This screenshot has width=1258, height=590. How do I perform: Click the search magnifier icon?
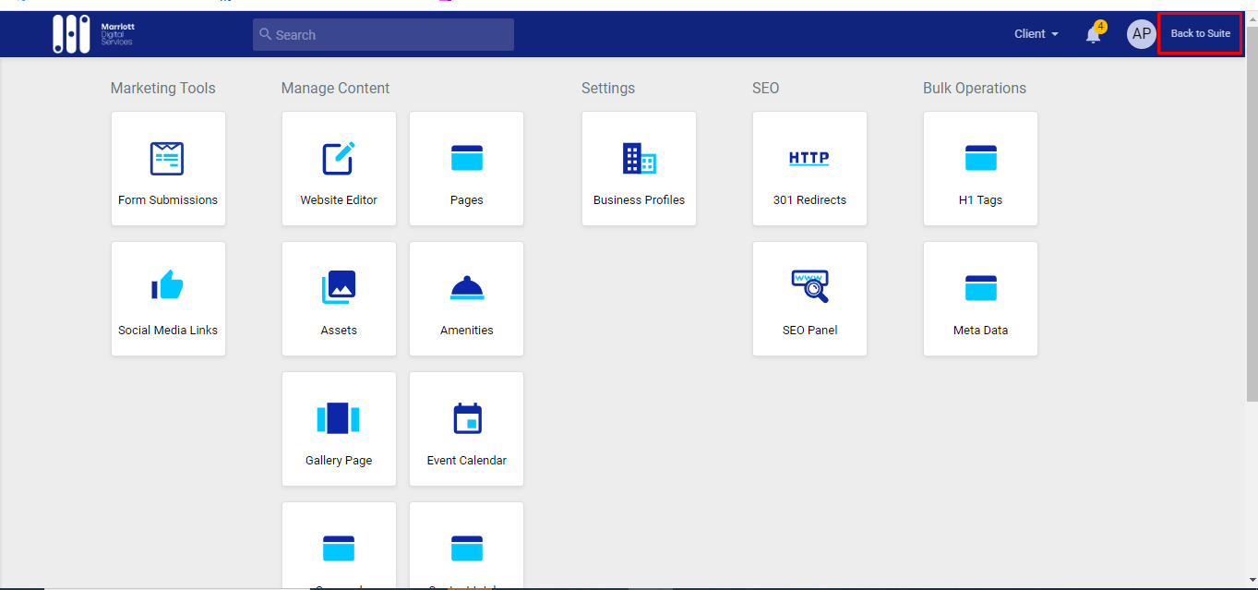tap(266, 34)
